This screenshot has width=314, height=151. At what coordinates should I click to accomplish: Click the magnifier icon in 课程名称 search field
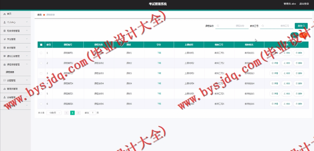(x=218, y=26)
